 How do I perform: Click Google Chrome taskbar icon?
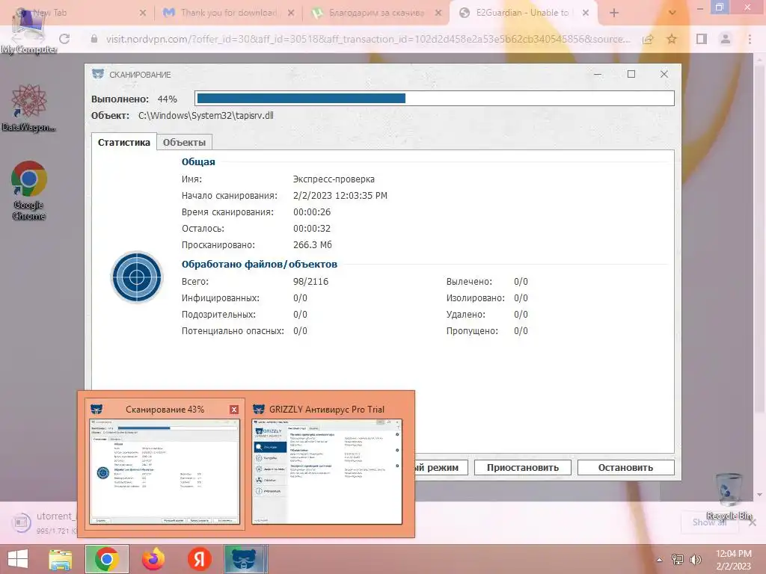click(x=107, y=559)
